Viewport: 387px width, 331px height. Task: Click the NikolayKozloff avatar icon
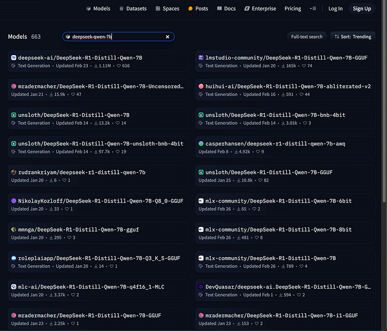click(x=14, y=201)
